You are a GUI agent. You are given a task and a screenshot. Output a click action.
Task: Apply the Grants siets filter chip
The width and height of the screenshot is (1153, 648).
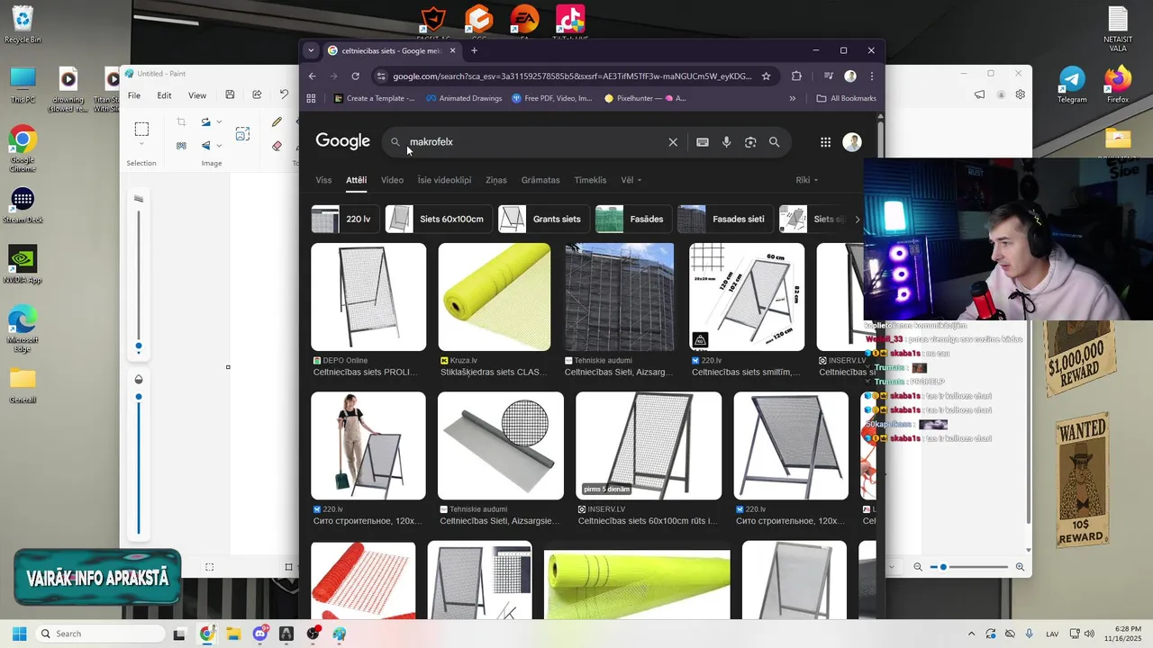542,219
